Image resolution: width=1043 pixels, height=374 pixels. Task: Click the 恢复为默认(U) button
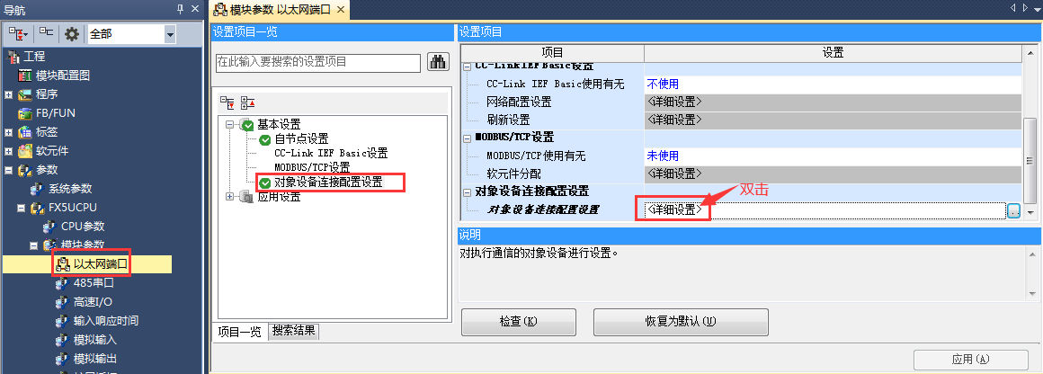point(681,322)
